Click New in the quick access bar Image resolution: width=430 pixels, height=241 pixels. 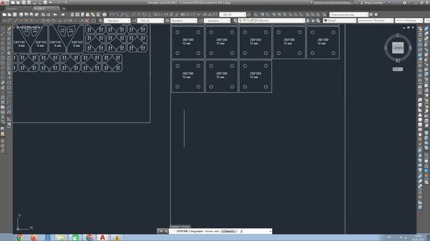[13, 3]
